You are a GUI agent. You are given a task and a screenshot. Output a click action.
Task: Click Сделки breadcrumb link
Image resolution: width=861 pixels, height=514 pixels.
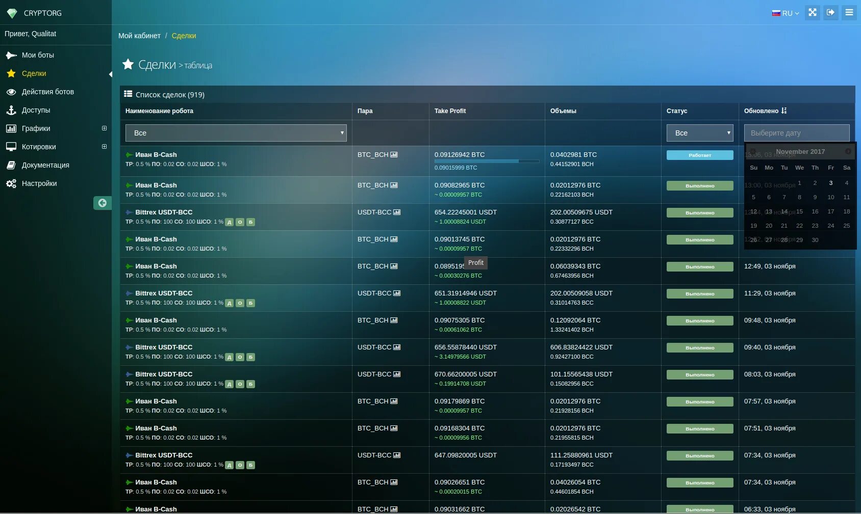point(184,36)
